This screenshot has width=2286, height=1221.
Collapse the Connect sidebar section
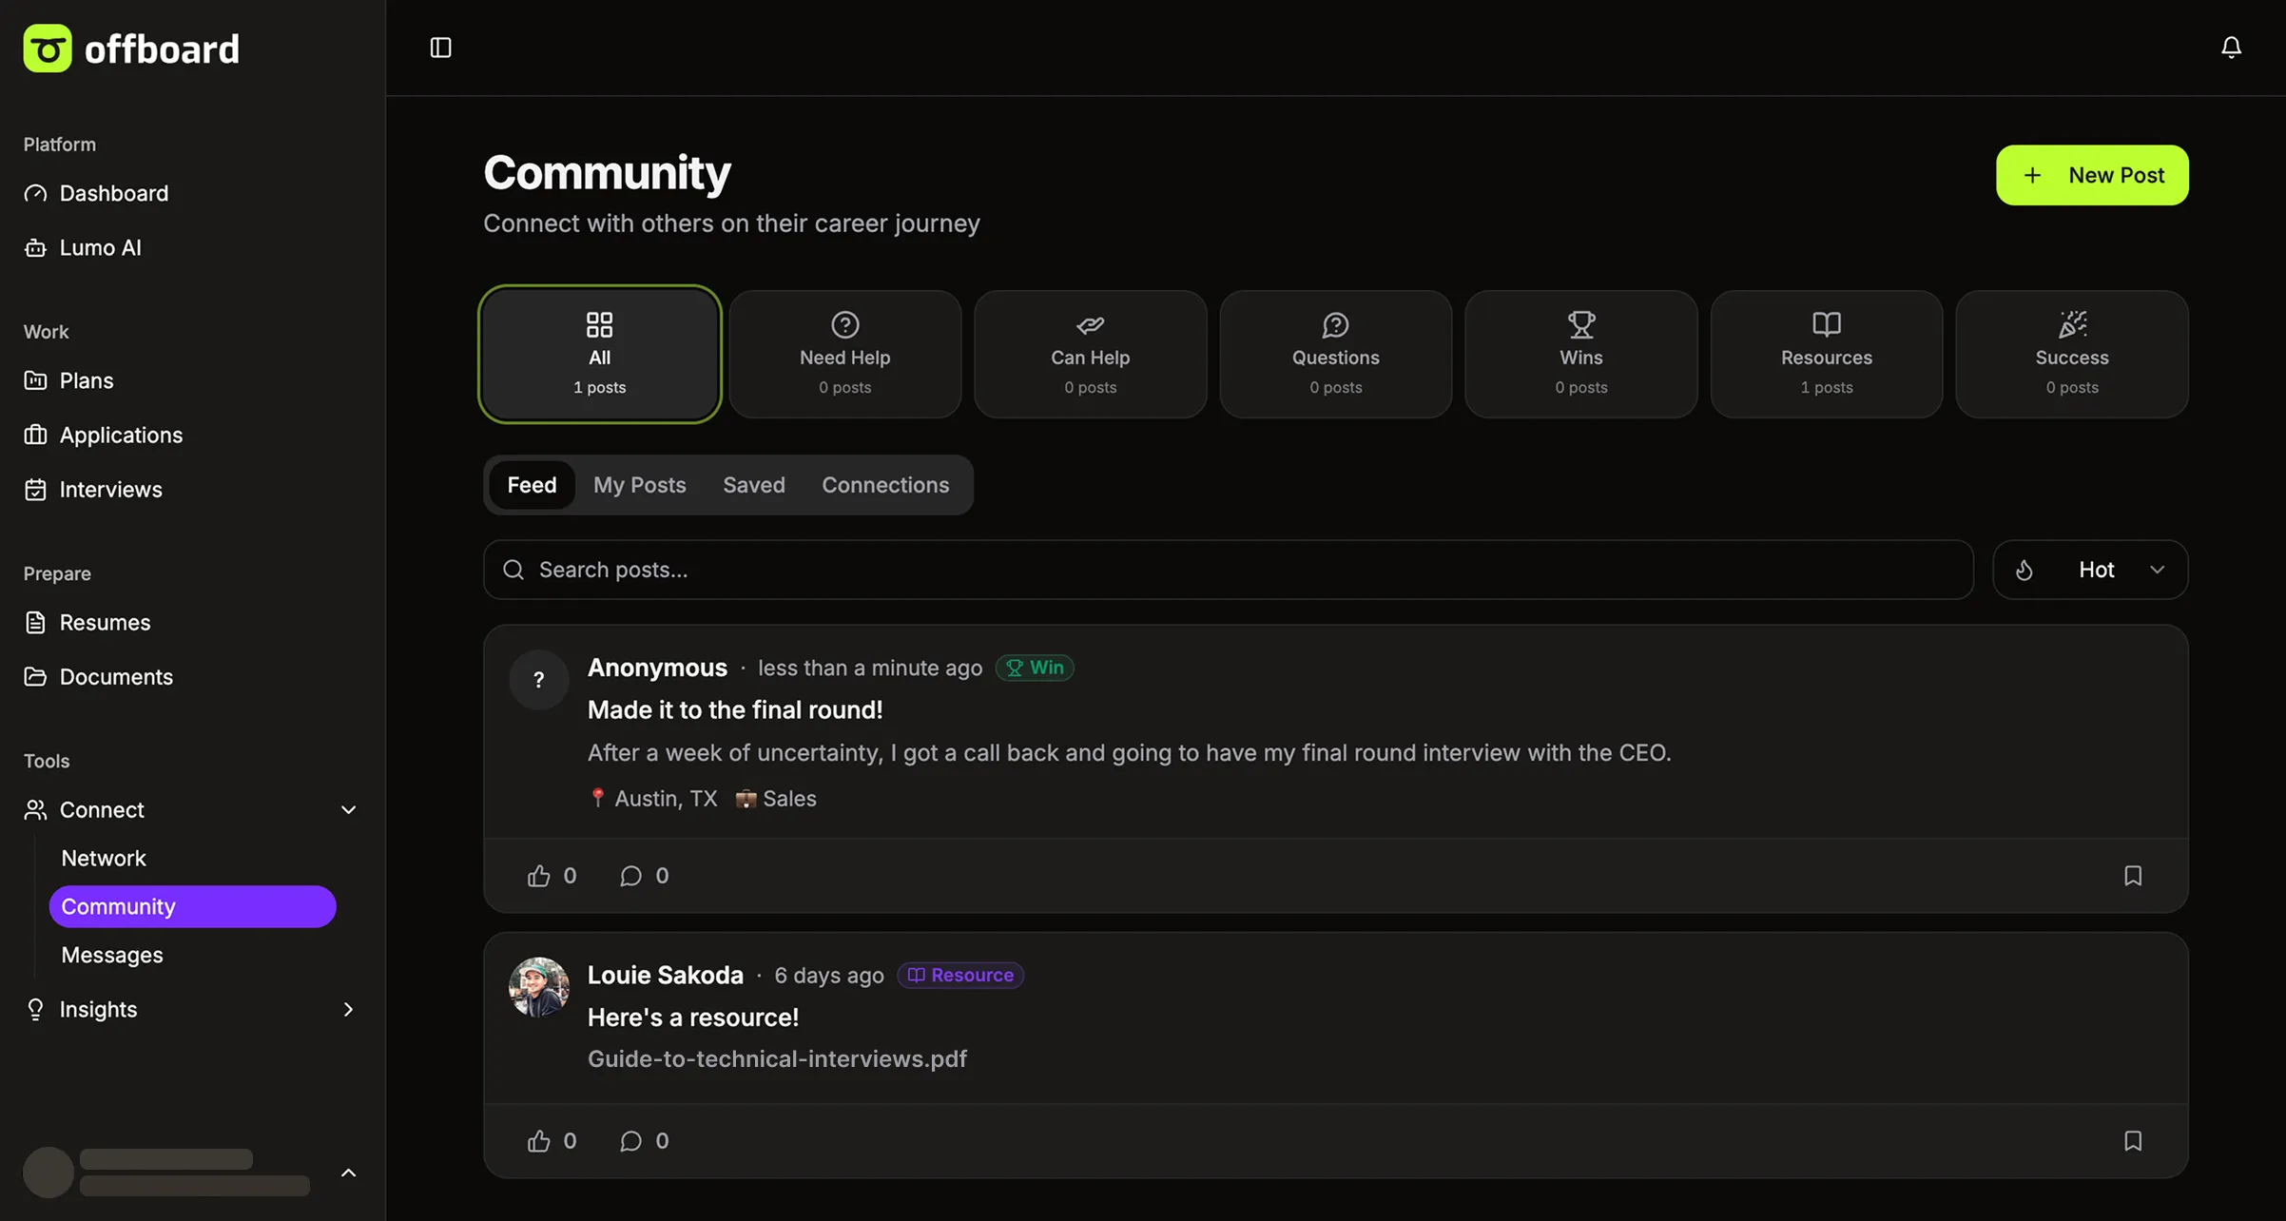(x=348, y=810)
